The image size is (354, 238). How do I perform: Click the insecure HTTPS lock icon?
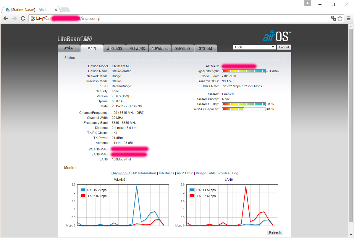[x=33, y=19]
